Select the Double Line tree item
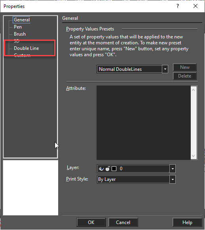 (x=27, y=48)
